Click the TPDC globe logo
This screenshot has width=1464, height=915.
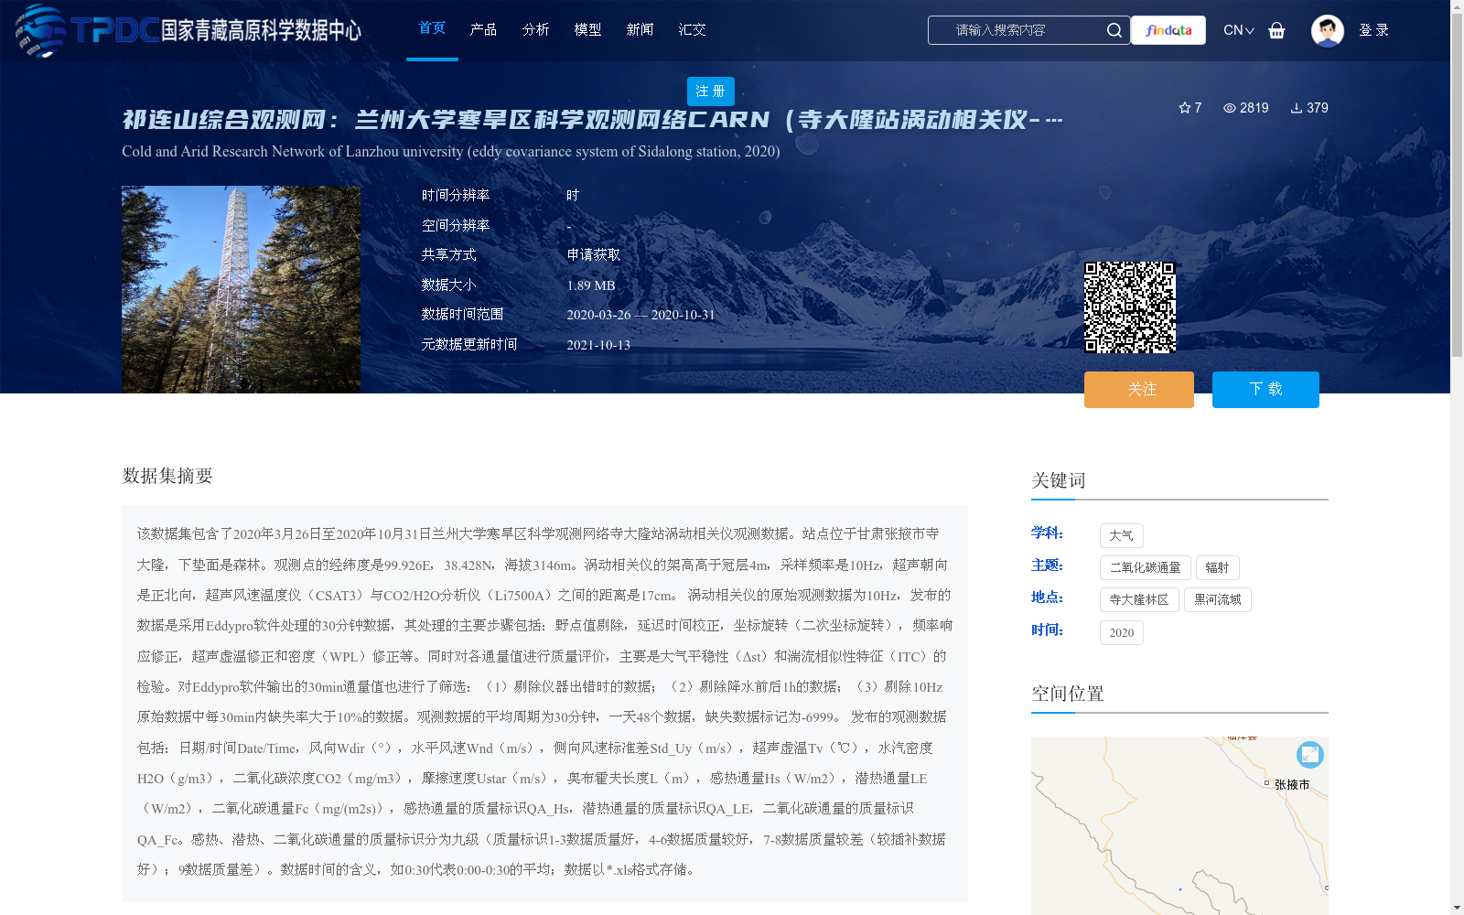(41, 30)
